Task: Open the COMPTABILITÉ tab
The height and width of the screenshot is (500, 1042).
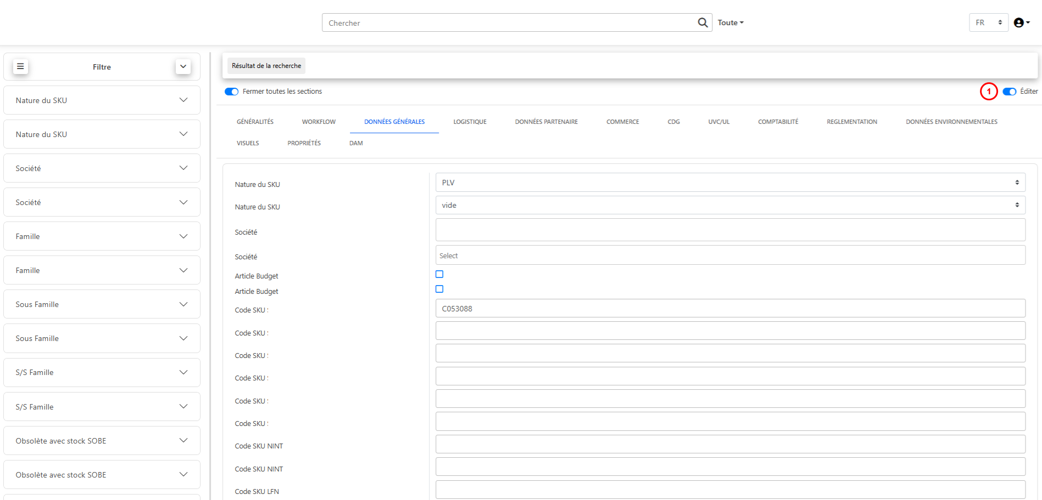Action: click(778, 122)
